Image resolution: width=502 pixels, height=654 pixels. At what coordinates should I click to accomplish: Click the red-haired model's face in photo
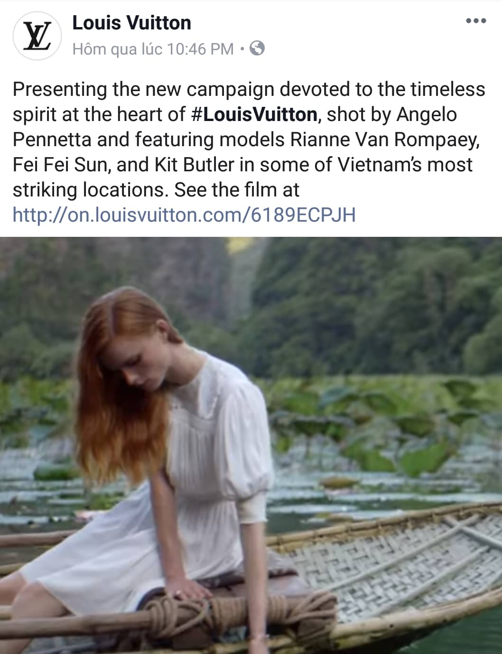[140, 373]
